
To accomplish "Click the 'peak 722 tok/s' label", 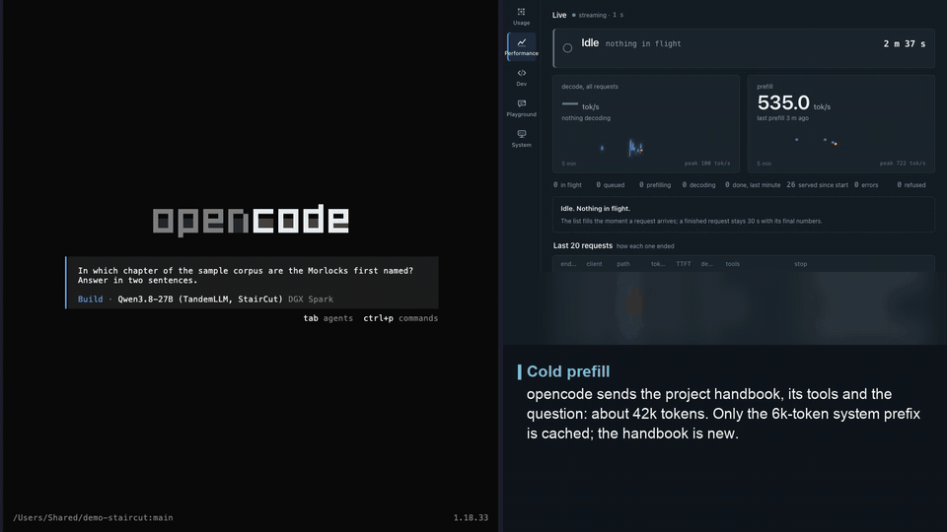I will click(903, 164).
